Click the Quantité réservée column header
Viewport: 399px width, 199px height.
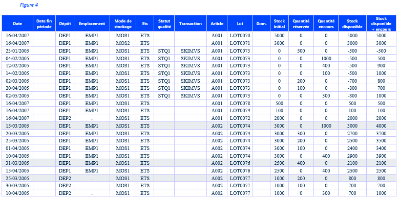[x=301, y=23]
